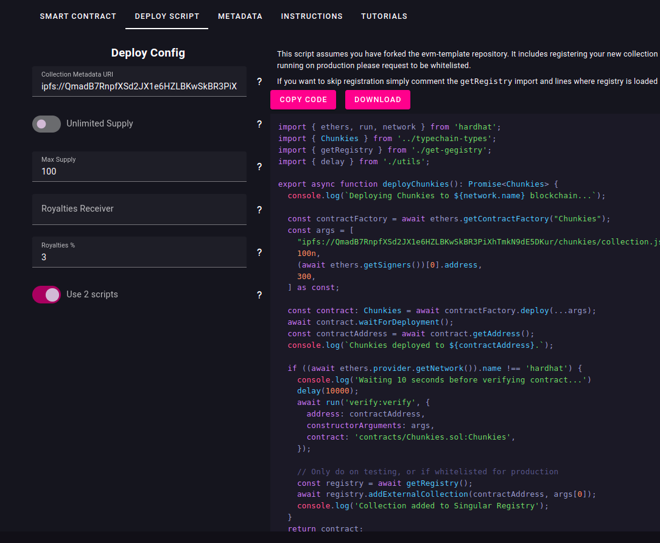
Task: Click the Unlimited Supply help icon
Action: click(259, 124)
